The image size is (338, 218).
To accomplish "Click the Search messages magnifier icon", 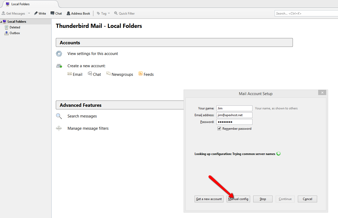I will (x=59, y=116).
